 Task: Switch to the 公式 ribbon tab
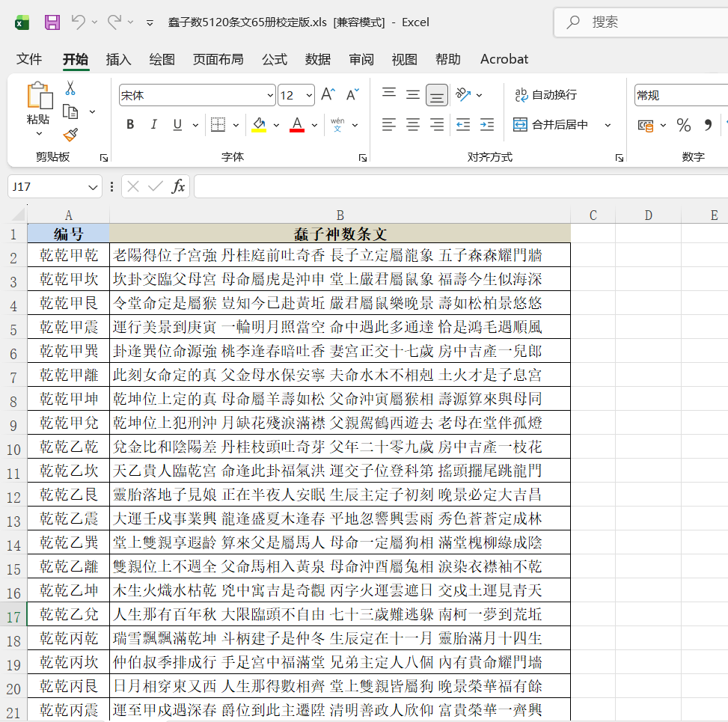click(275, 59)
